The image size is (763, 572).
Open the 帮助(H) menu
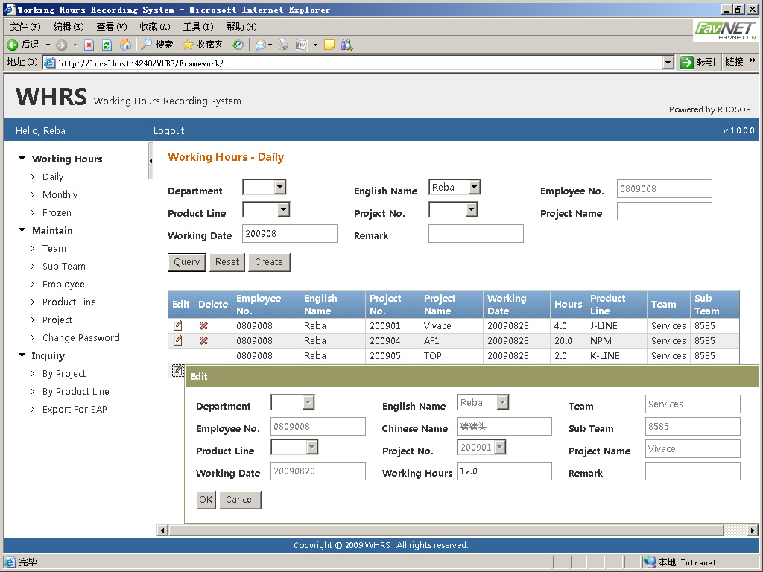241,27
